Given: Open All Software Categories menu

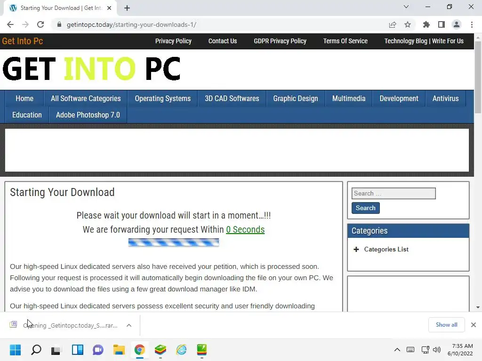Looking at the screenshot, I should point(86,99).
